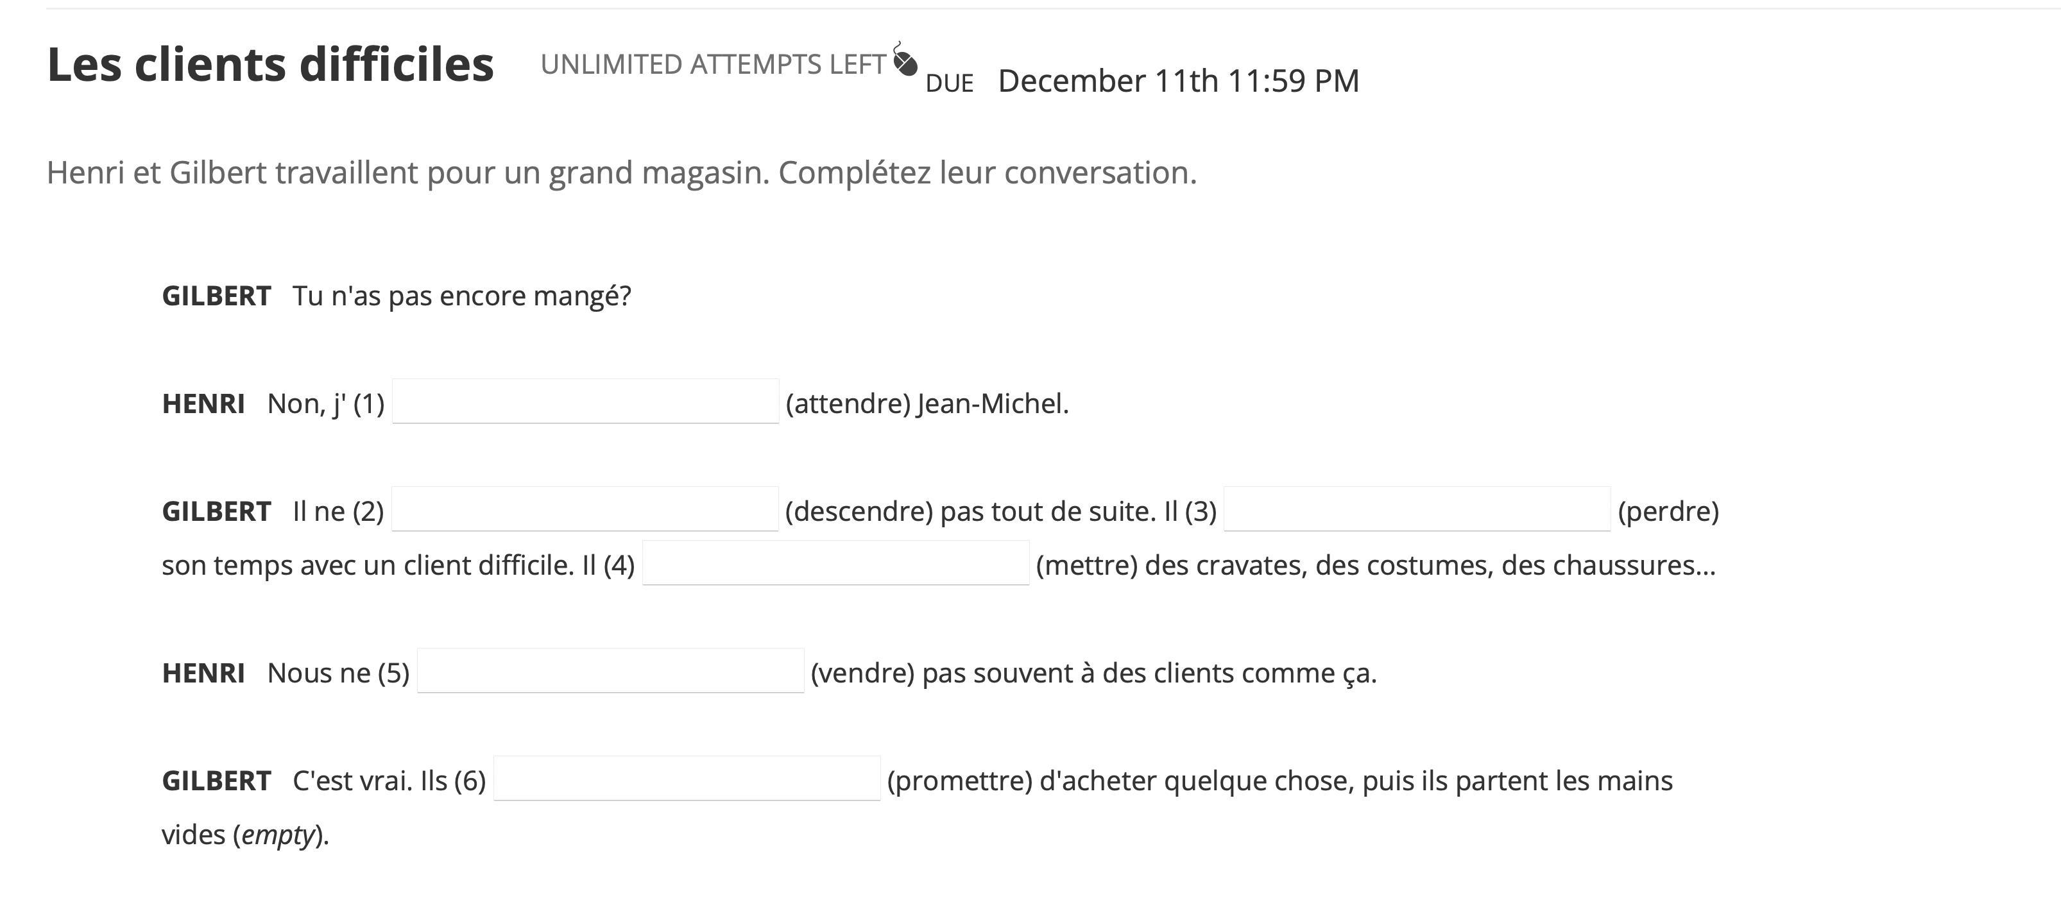Image resolution: width=2061 pixels, height=916 pixels.
Task: Click the "(perdre)" verb hint
Action: tap(1668, 511)
